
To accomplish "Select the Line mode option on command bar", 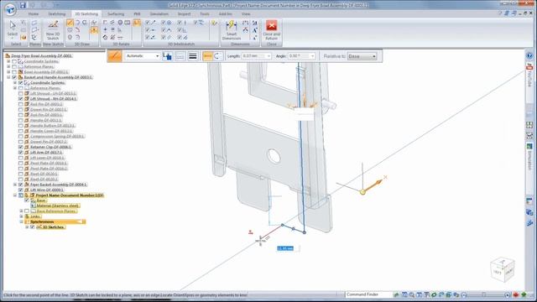I will point(207,56).
